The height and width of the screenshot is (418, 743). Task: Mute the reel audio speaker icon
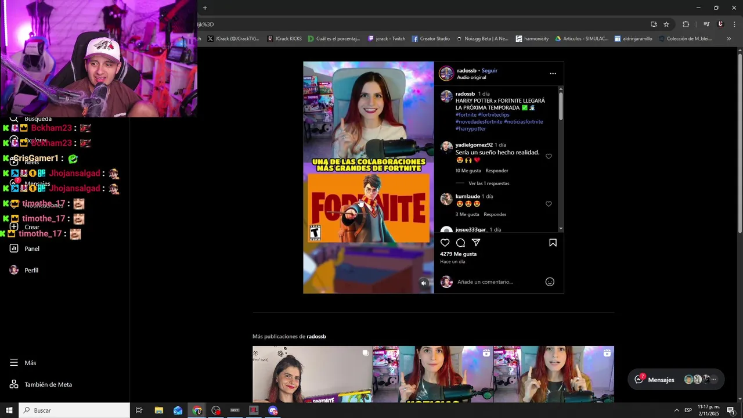424,283
